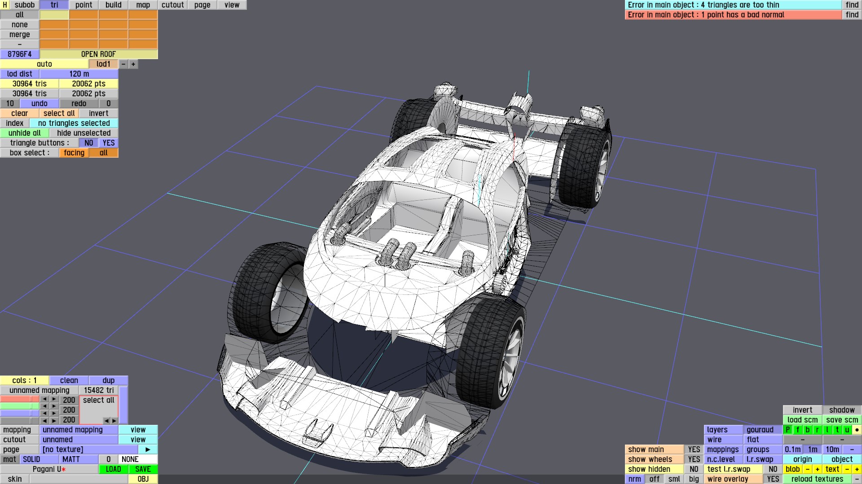Toggle show hidden NO setting
862x484 pixels.
tap(694, 469)
